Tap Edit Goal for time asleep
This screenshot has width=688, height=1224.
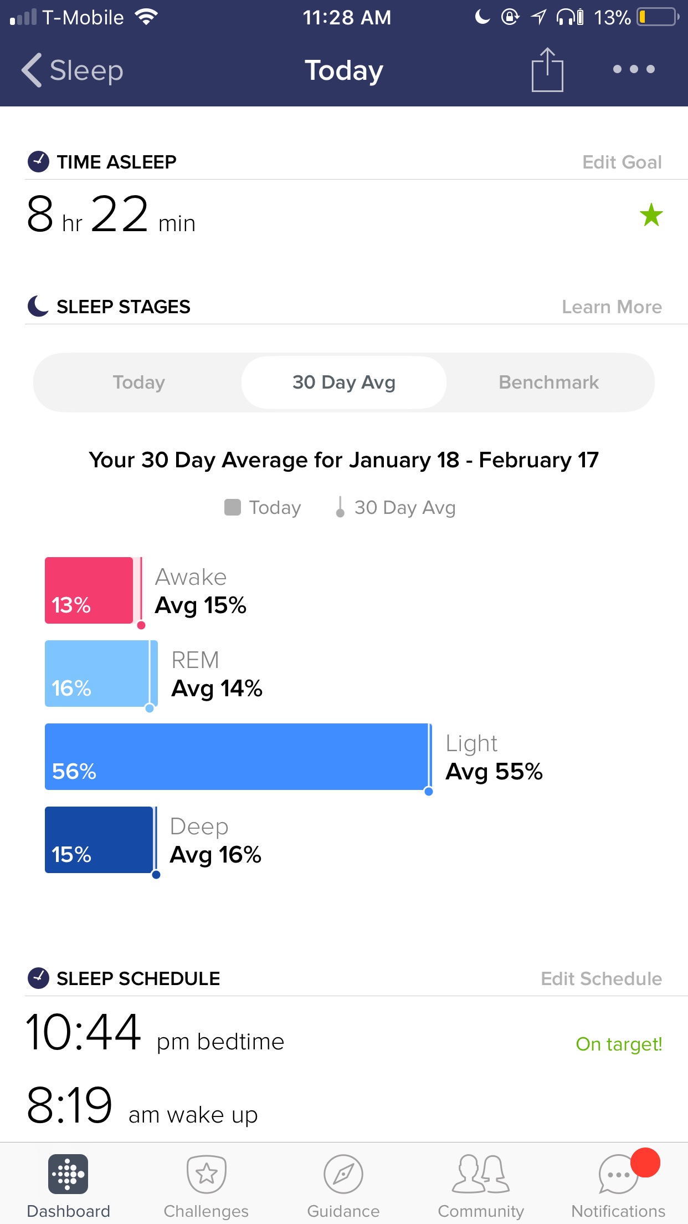622,162
